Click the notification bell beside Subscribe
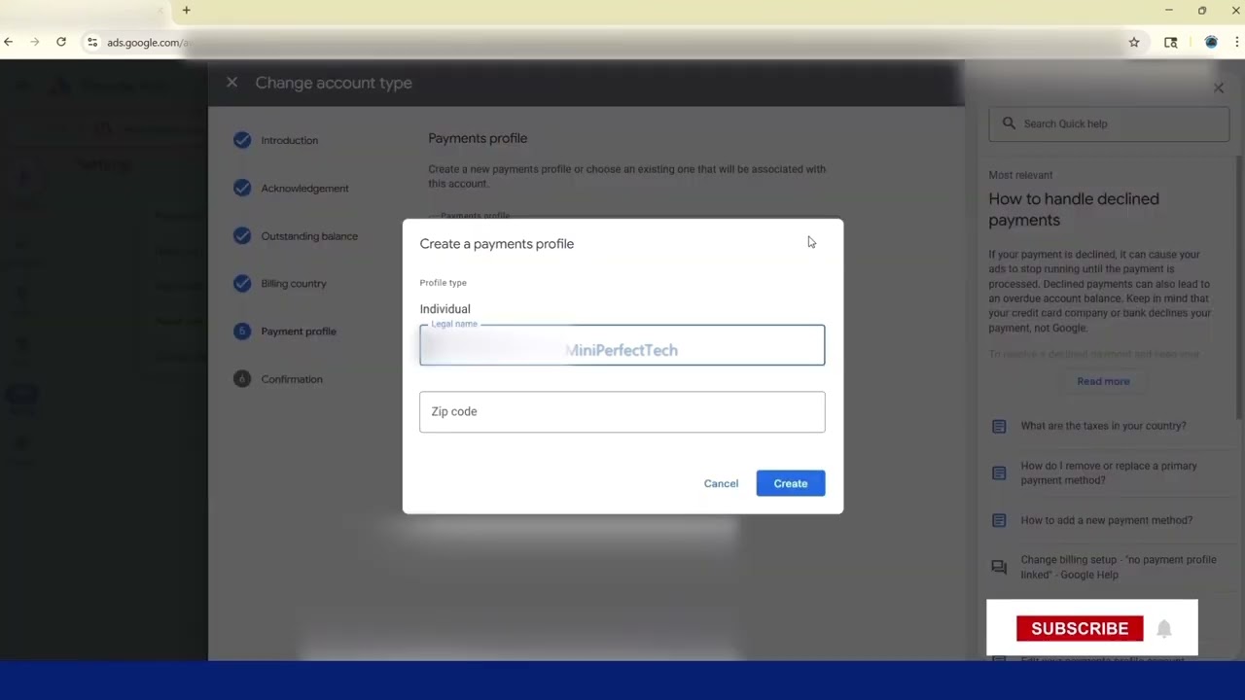The height and width of the screenshot is (700, 1245). pyautogui.click(x=1164, y=629)
